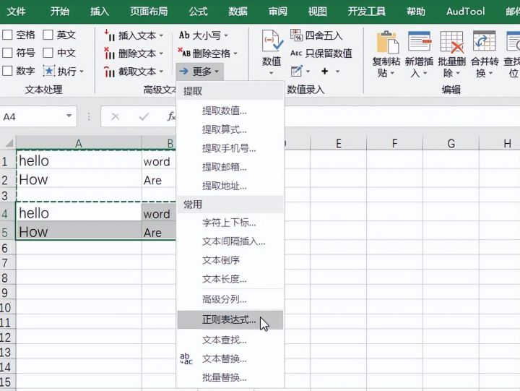
Task: Switch to the 插入 ribbon tab
Action: pyautogui.click(x=100, y=12)
